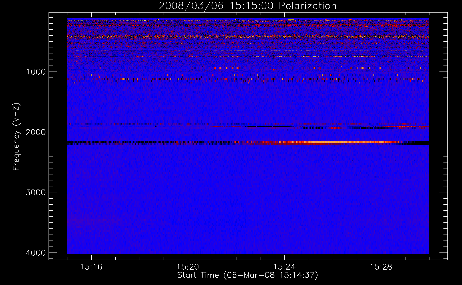
Task: Click the 15:24 time tick label
Action: coord(284,267)
